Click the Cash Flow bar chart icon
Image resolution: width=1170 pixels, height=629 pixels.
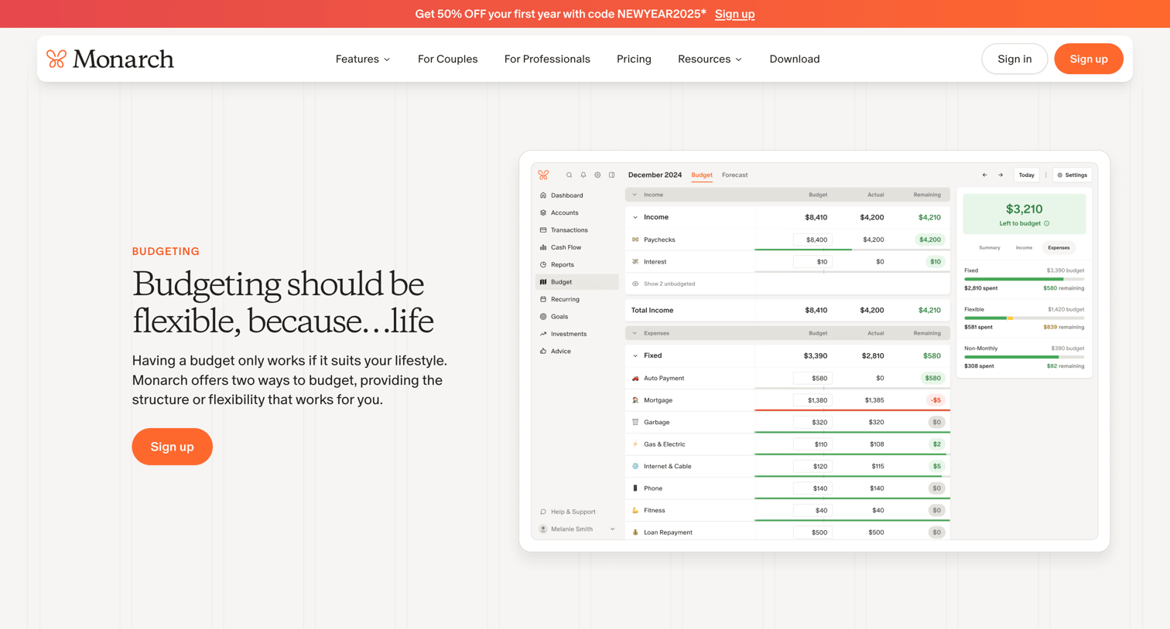pyautogui.click(x=543, y=247)
